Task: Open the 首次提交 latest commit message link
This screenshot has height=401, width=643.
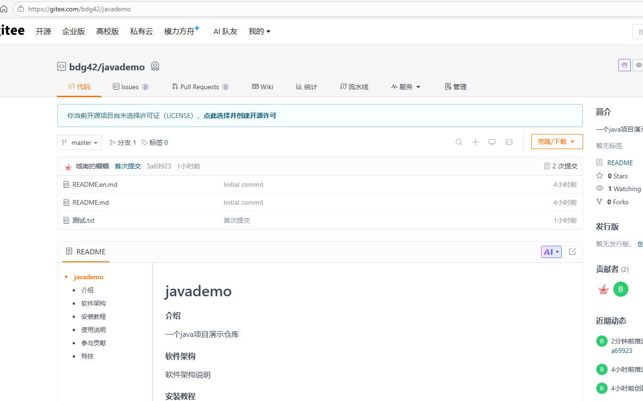Action: pyautogui.click(x=128, y=166)
